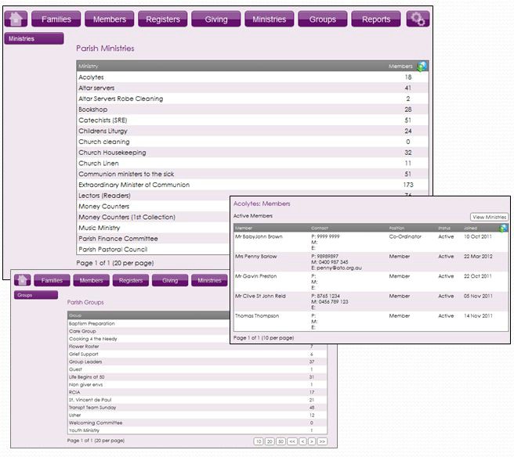Open St. Vincent de Paul group row
Screen dimensions: 514x457
coord(197,400)
